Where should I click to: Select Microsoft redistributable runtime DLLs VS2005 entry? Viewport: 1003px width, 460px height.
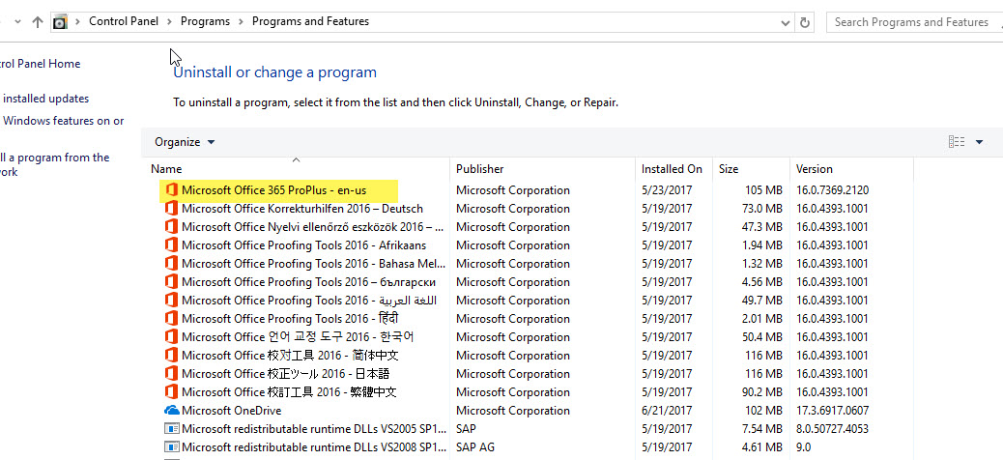tap(313, 429)
